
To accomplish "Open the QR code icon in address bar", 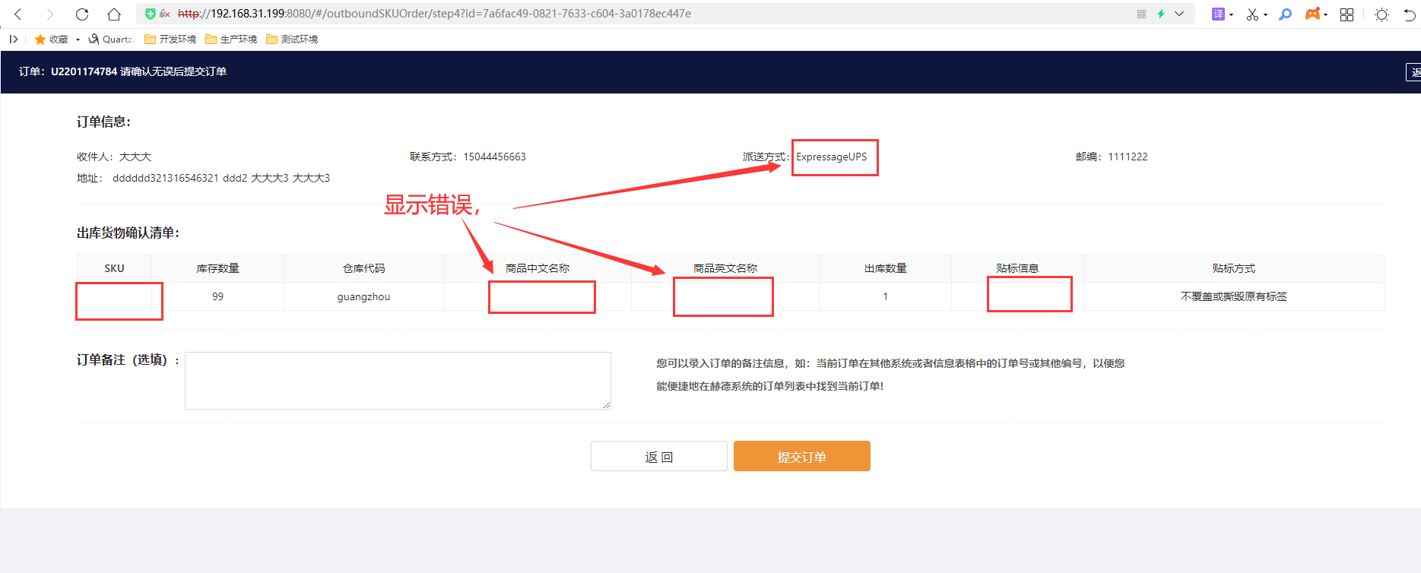I will coord(1141,14).
